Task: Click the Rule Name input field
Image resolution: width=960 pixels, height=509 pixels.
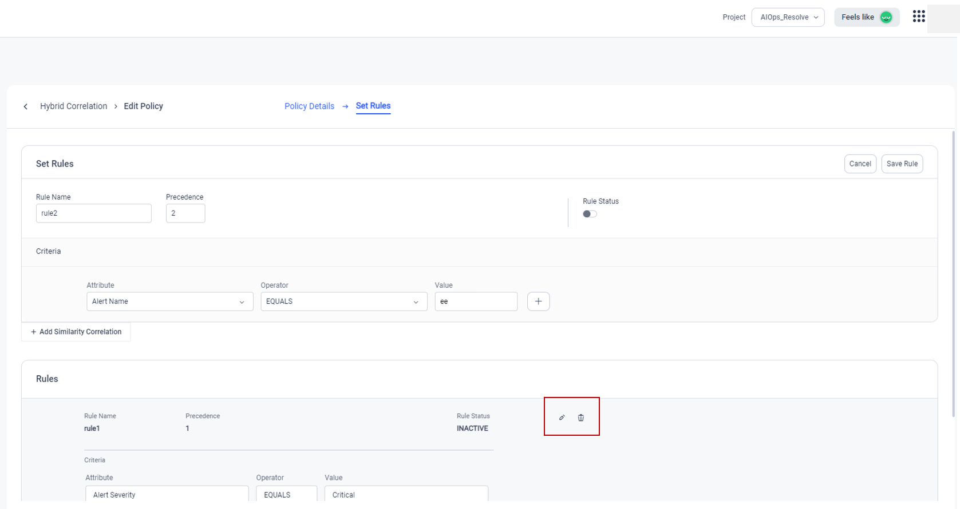Action: (x=93, y=213)
